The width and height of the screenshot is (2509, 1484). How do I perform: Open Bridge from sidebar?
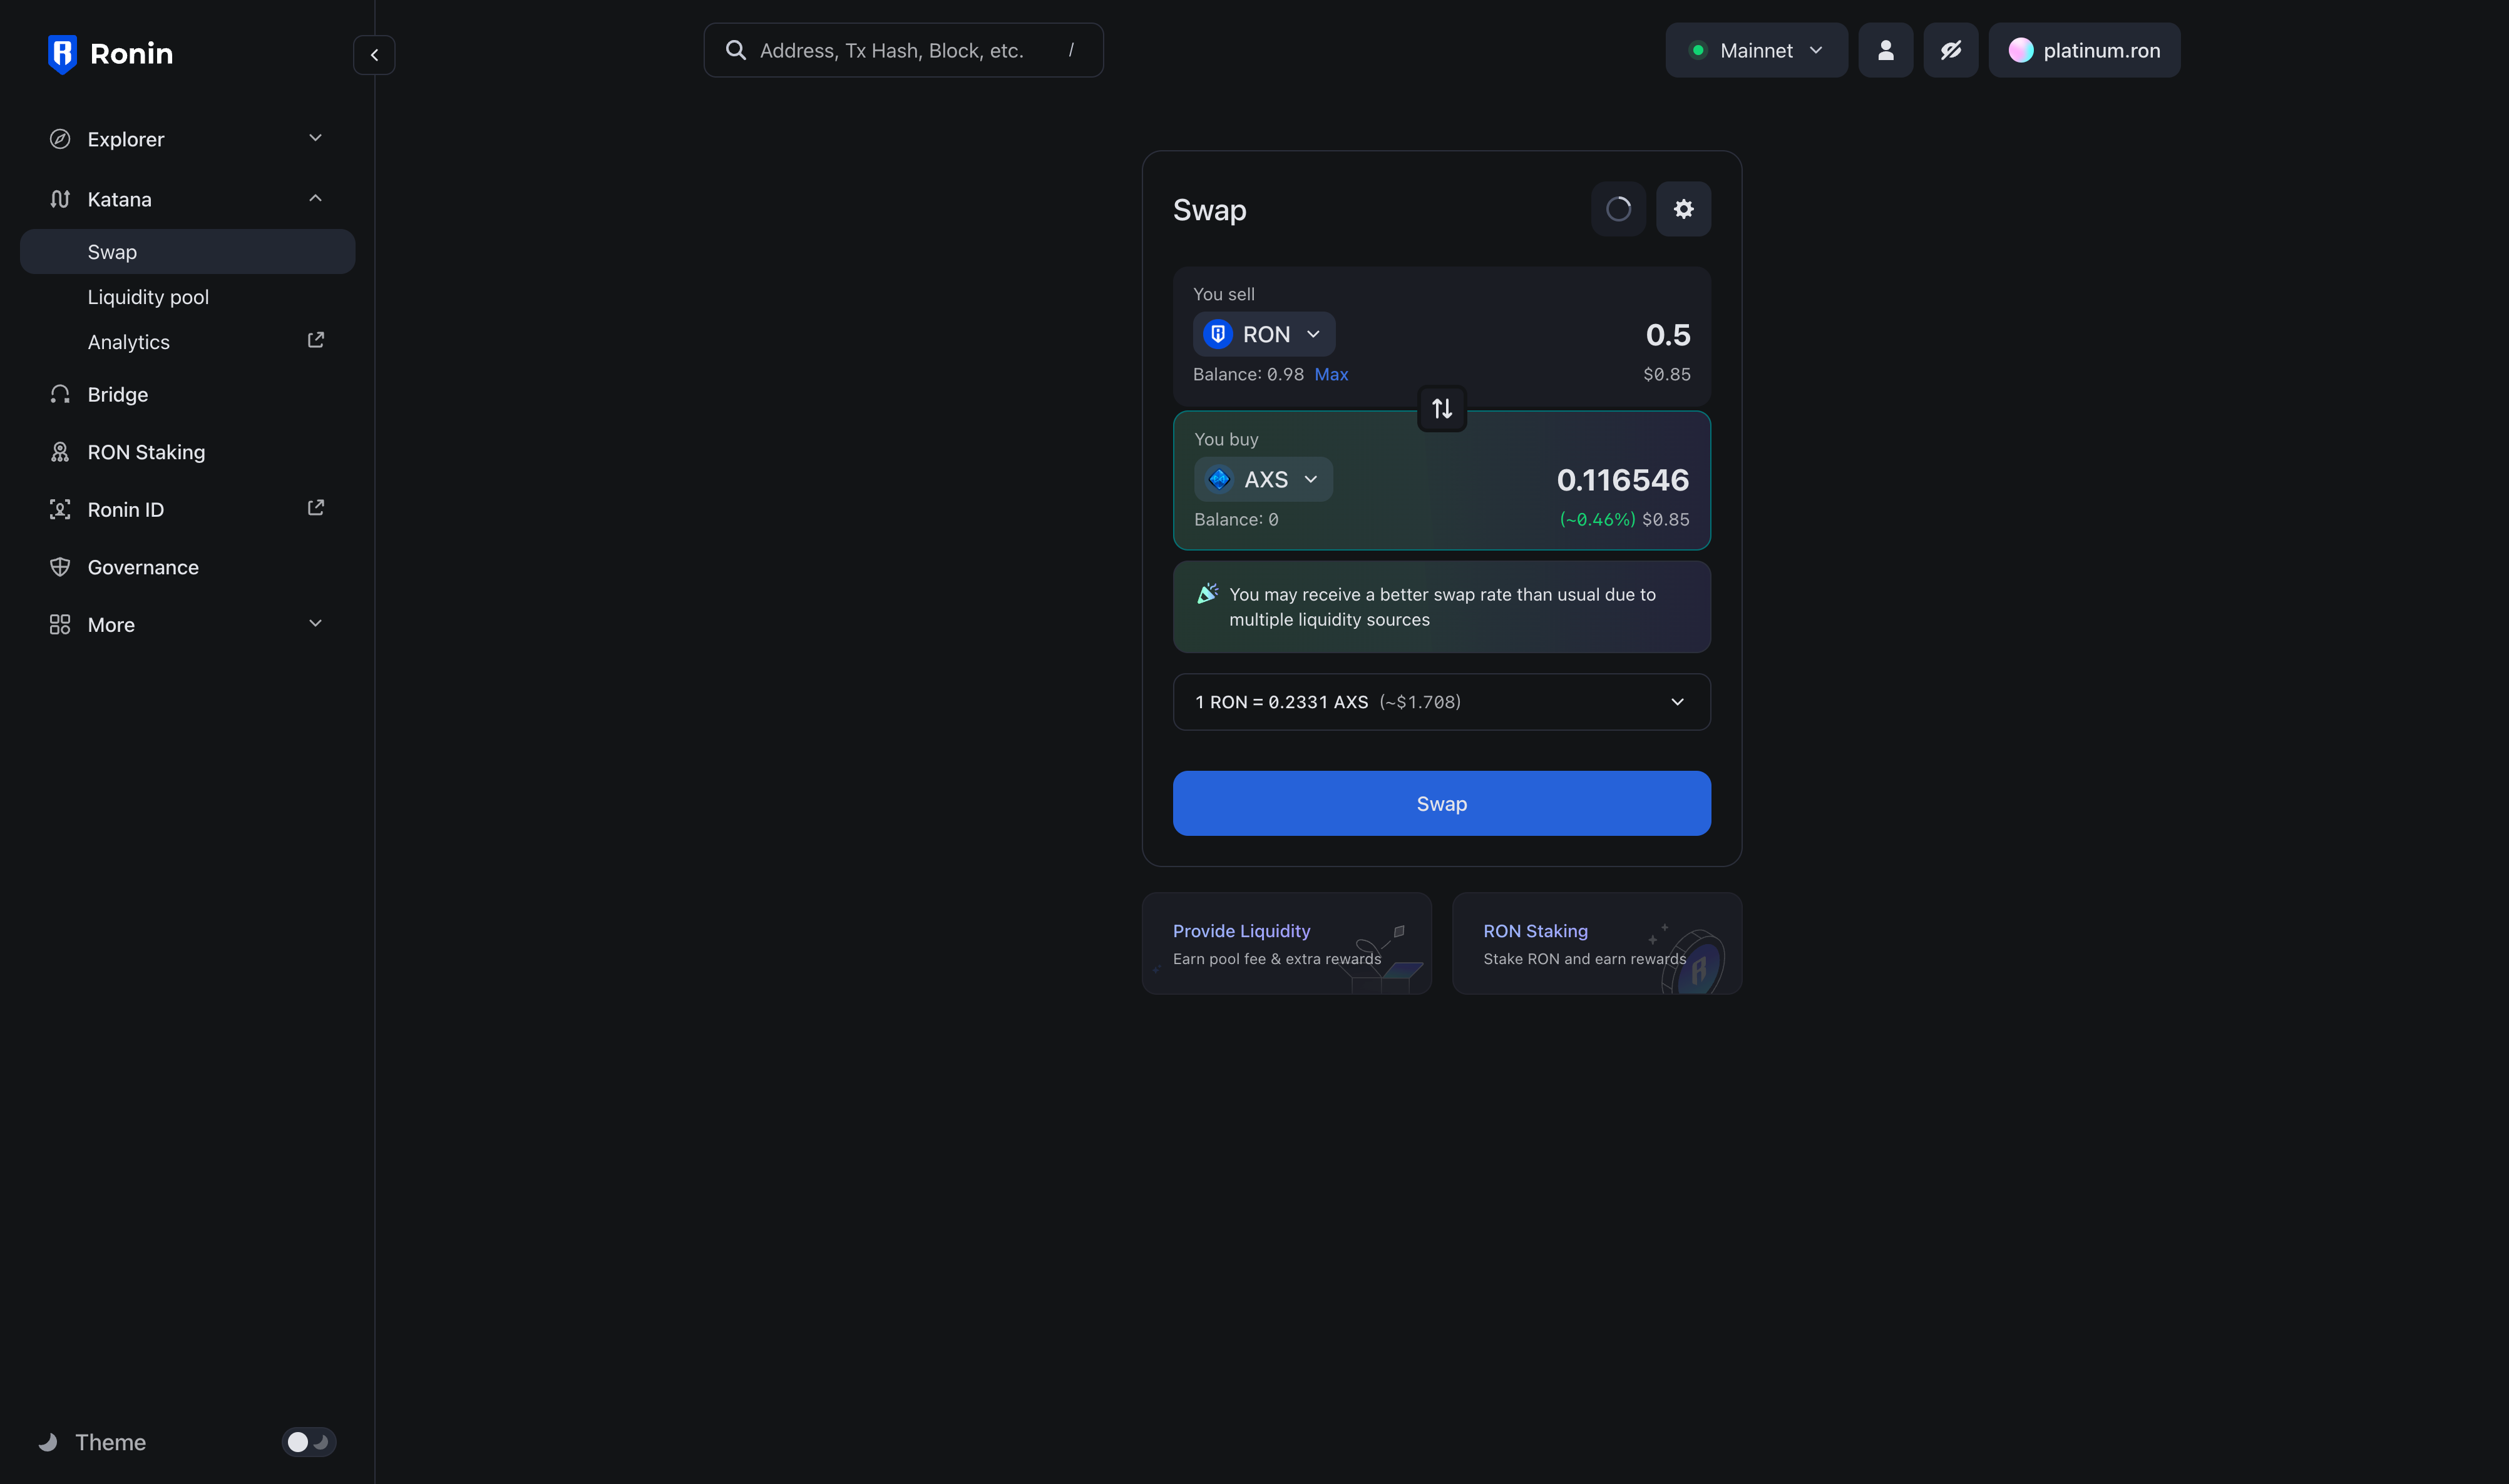point(117,395)
